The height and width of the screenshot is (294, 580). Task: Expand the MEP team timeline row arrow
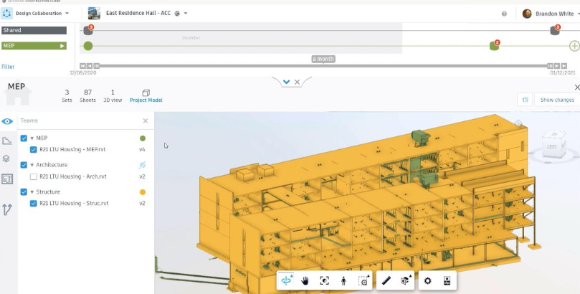[62, 46]
